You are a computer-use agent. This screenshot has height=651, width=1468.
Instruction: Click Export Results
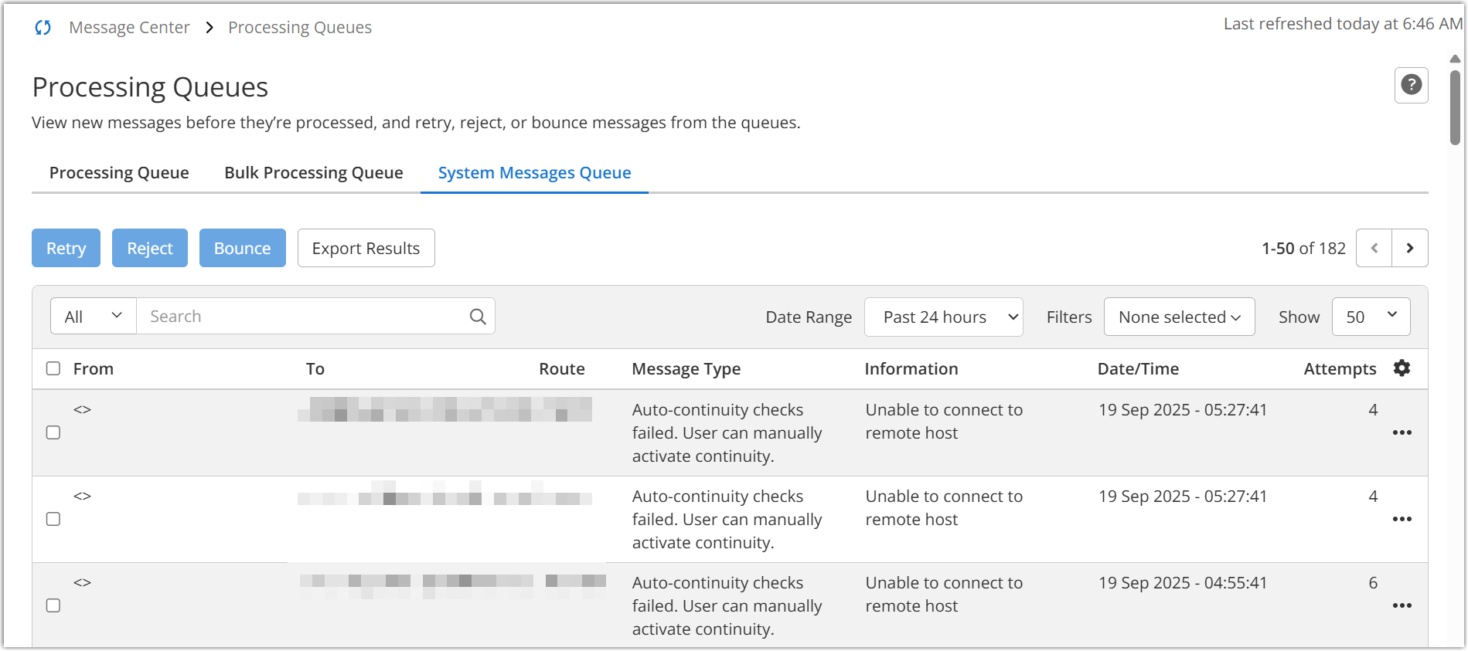(x=366, y=248)
